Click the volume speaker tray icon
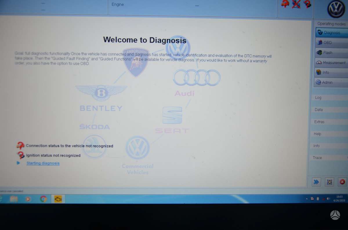Screen dimensions: 348x230 click(x=329, y=199)
